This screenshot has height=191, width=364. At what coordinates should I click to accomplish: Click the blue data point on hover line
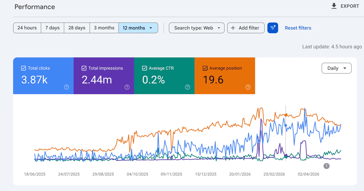coord(286,126)
